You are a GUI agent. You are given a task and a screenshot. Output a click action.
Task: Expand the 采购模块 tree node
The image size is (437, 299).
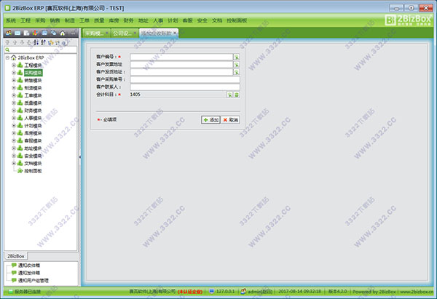point(14,73)
